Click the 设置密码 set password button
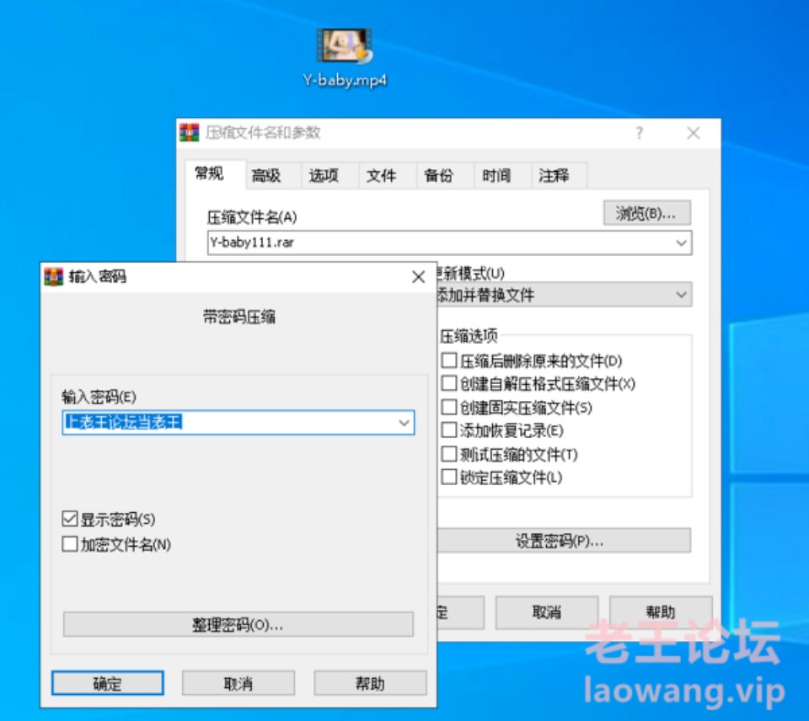Viewport: 809px width, 721px height. [560, 542]
